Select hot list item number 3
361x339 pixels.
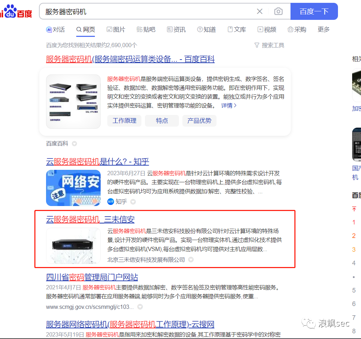click(x=354, y=249)
